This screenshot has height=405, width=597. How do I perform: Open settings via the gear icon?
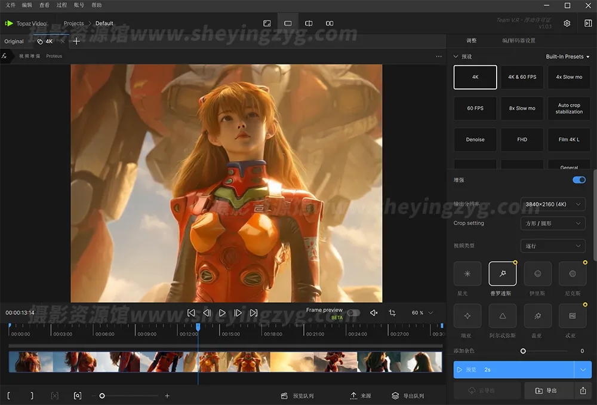coord(567,23)
